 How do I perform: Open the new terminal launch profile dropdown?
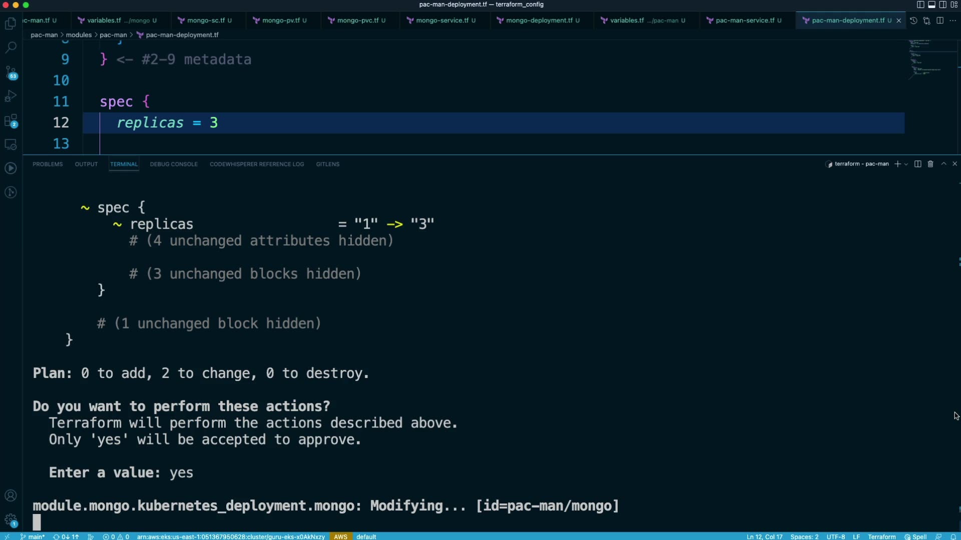point(906,164)
